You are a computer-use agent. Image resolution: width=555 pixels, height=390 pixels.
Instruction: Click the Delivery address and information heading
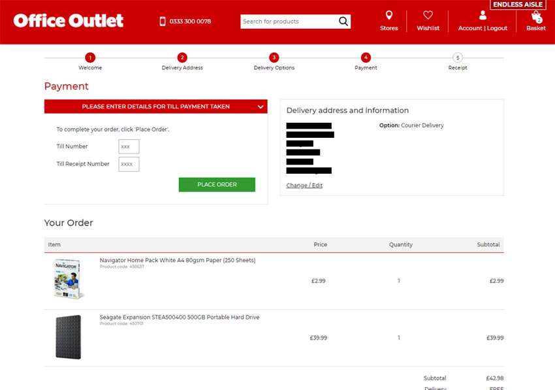(x=347, y=110)
